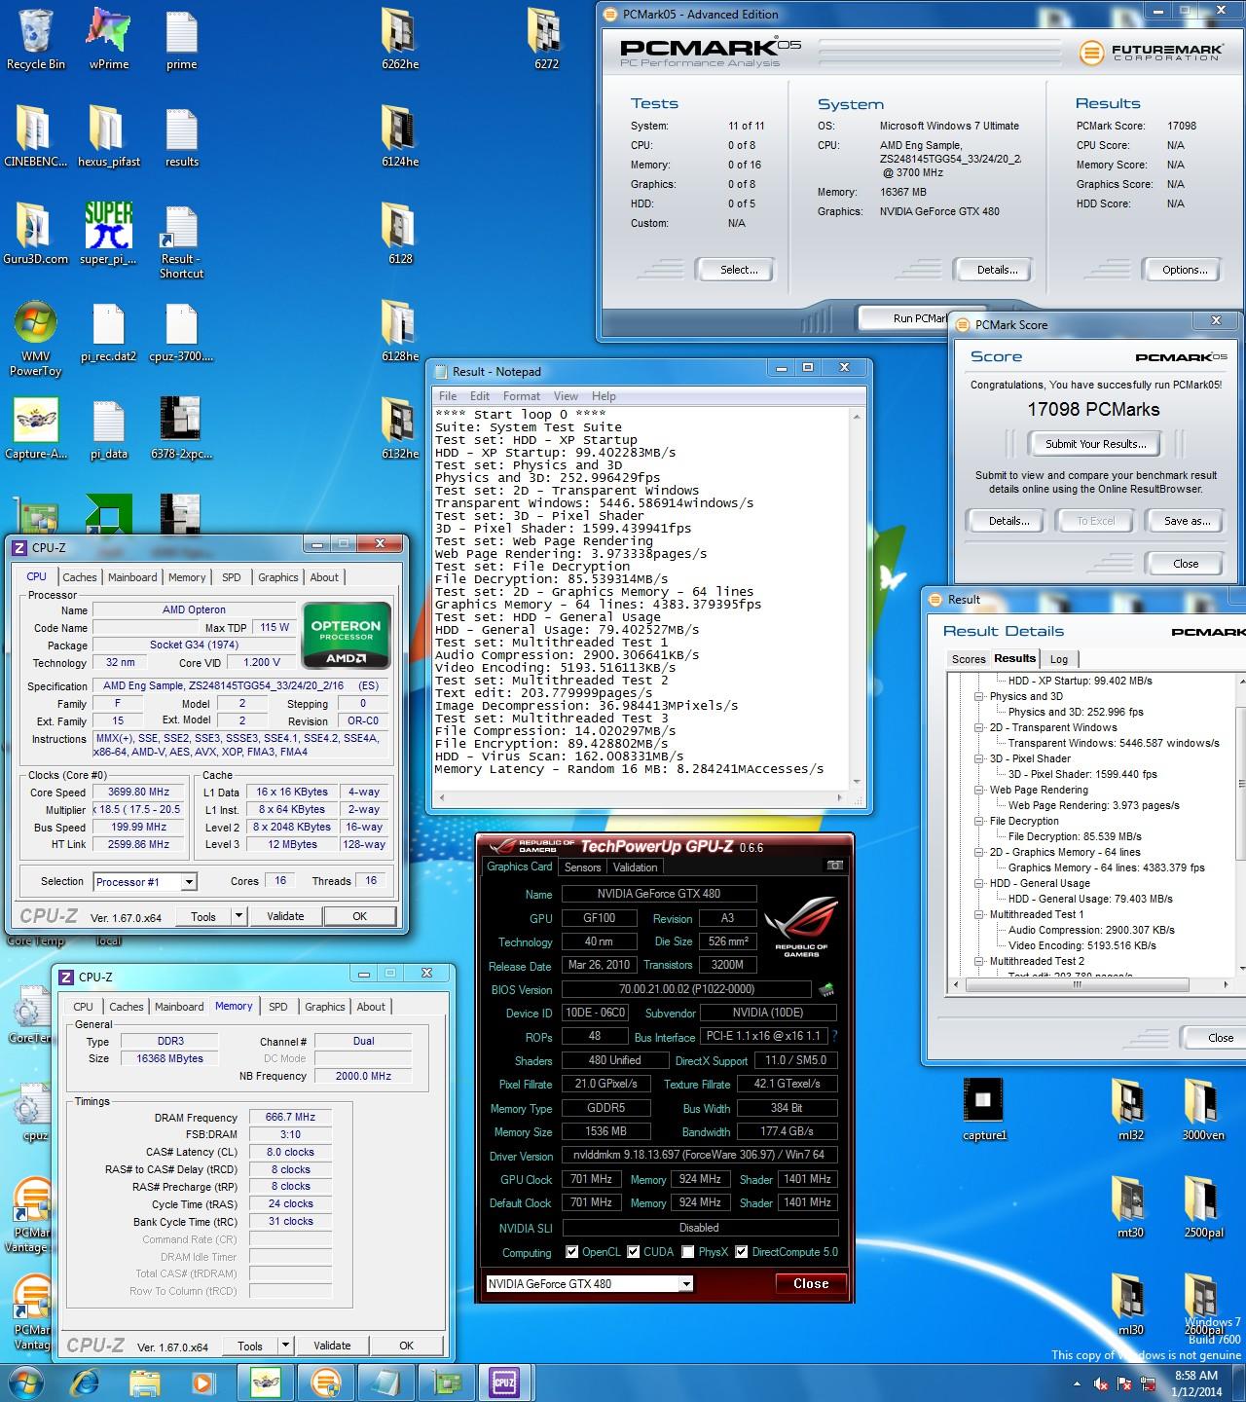Click the Name field showing AMD Opteron
This screenshot has width=1246, height=1402.
click(194, 609)
